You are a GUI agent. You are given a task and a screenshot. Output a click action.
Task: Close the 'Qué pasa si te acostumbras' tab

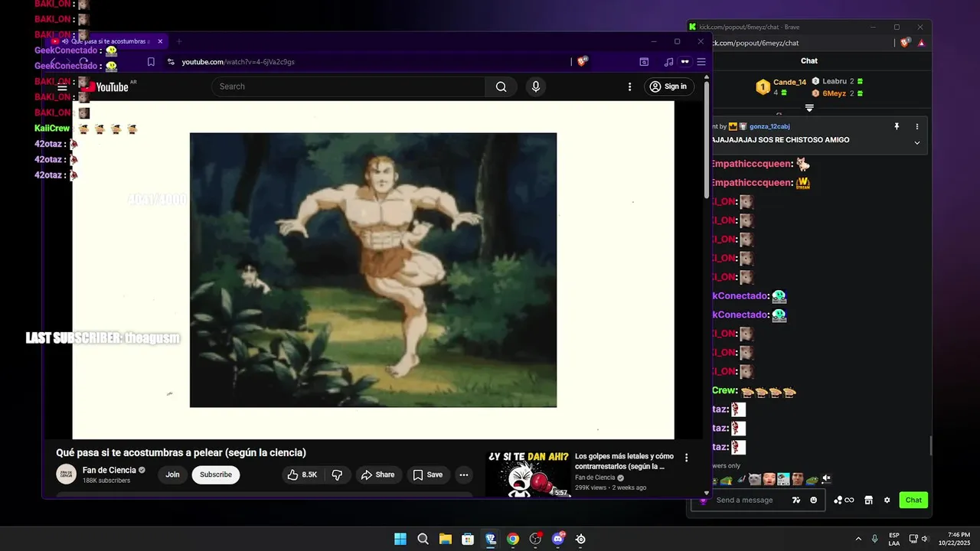160,41
